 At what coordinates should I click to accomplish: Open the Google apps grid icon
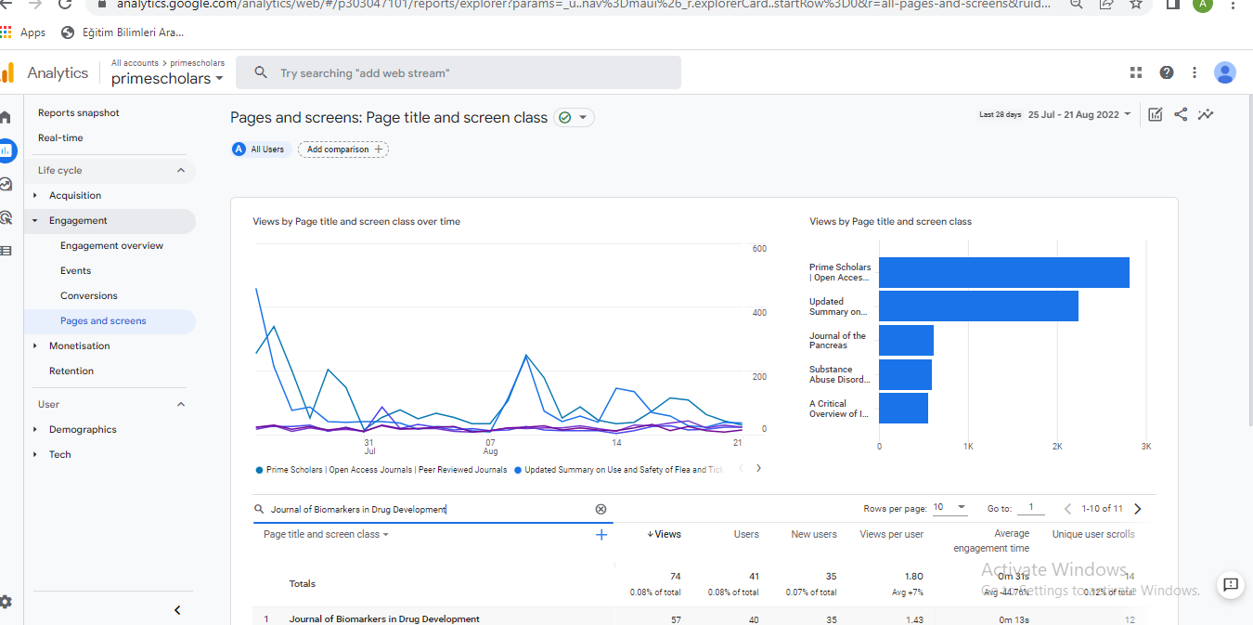pyautogui.click(x=1136, y=72)
